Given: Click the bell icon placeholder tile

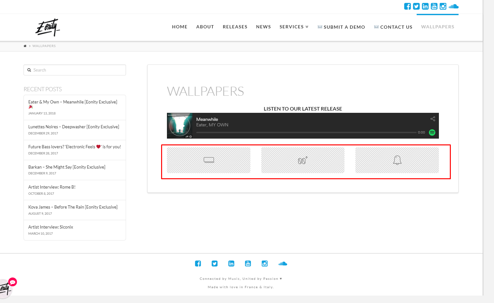Looking at the screenshot, I should (x=397, y=160).
